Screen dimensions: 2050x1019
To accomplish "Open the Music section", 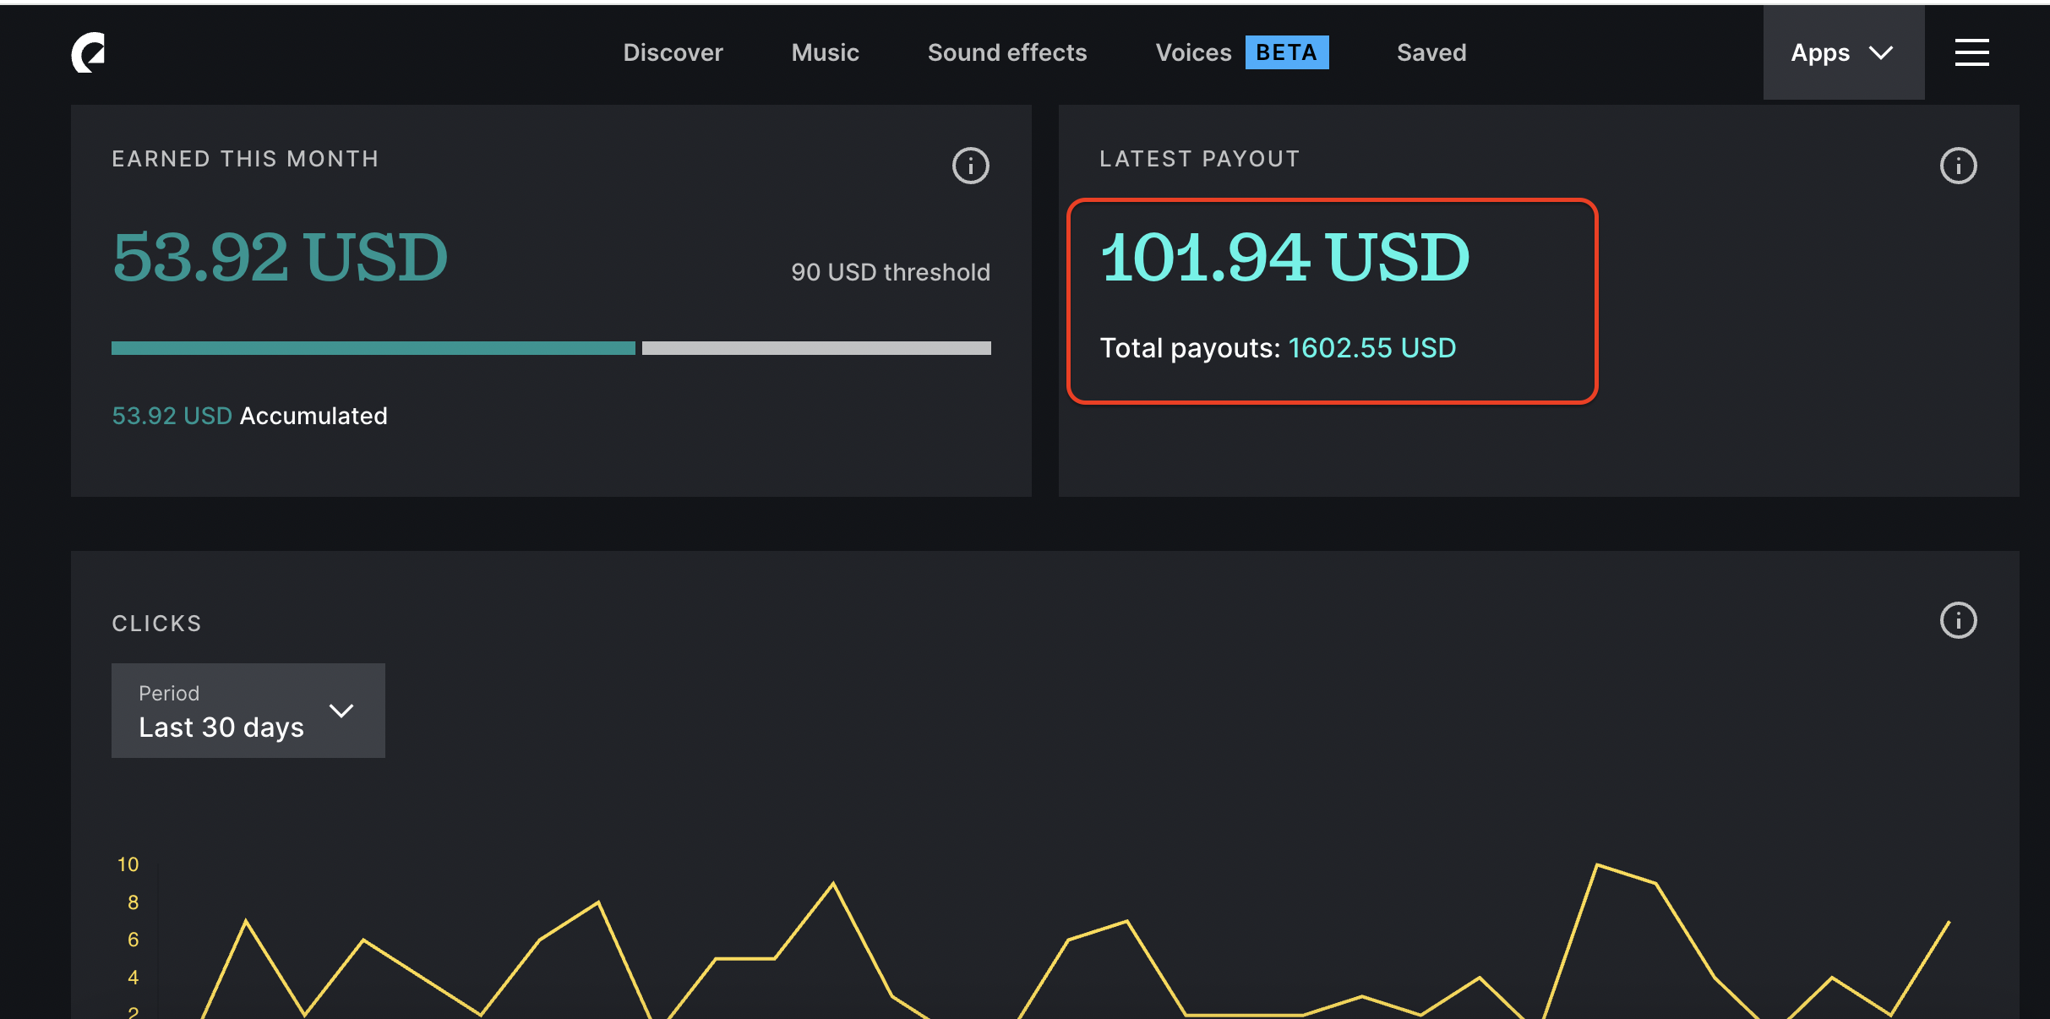I will pos(825,52).
